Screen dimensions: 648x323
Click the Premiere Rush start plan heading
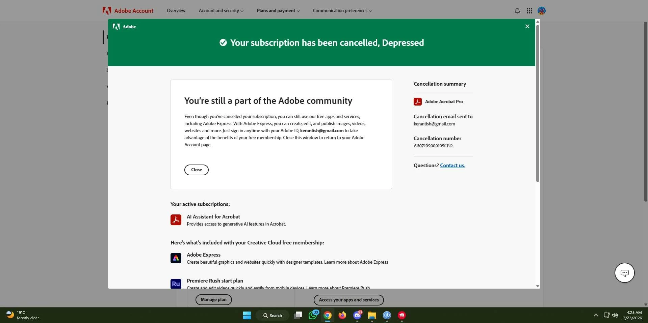point(215,281)
